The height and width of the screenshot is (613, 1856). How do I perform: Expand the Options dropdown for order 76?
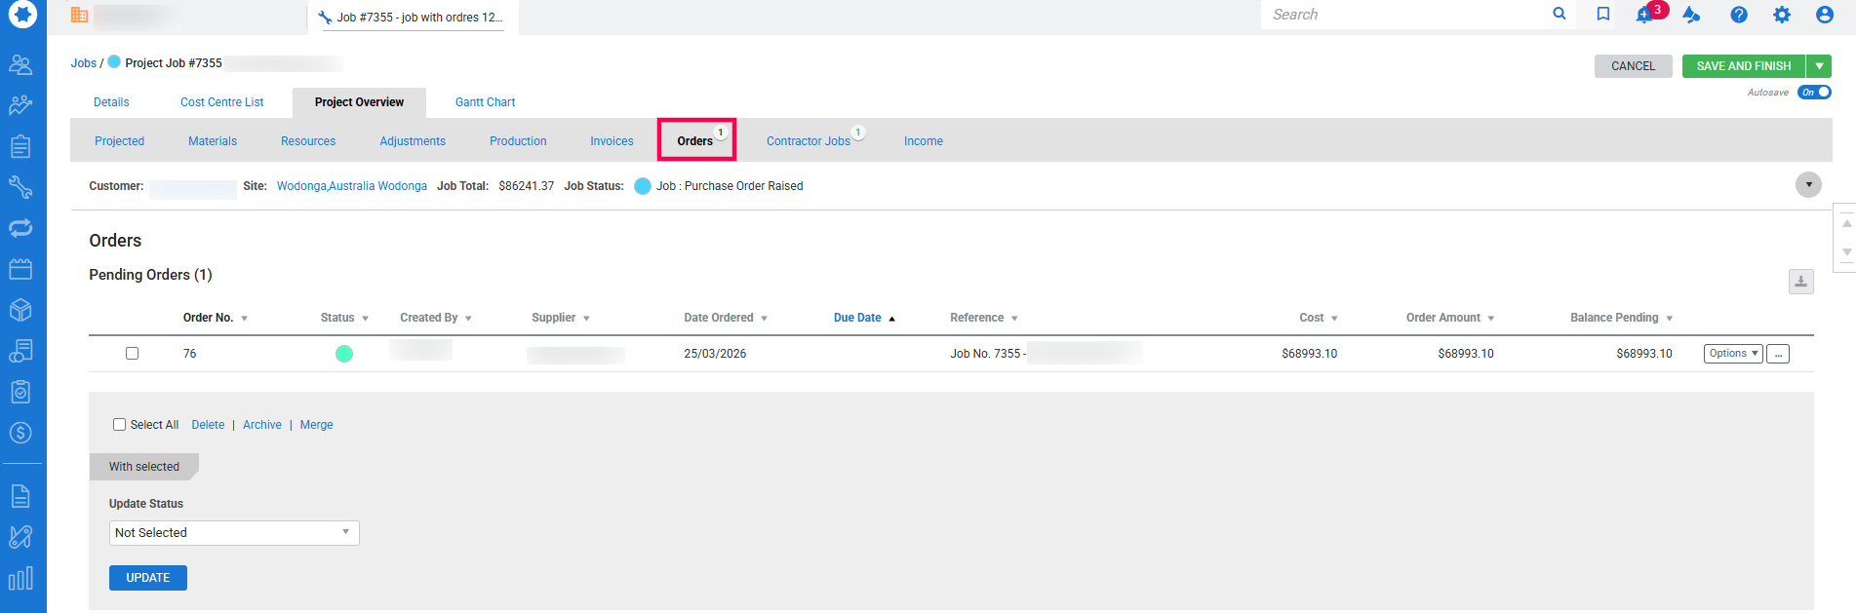(1732, 354)
